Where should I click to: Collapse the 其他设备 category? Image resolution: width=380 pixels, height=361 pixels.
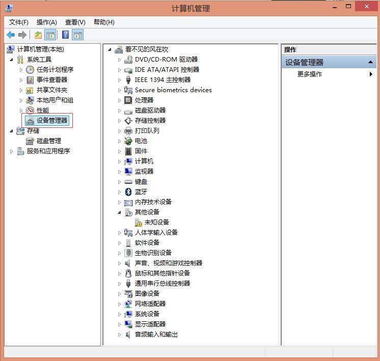click(x=120, y=212)
